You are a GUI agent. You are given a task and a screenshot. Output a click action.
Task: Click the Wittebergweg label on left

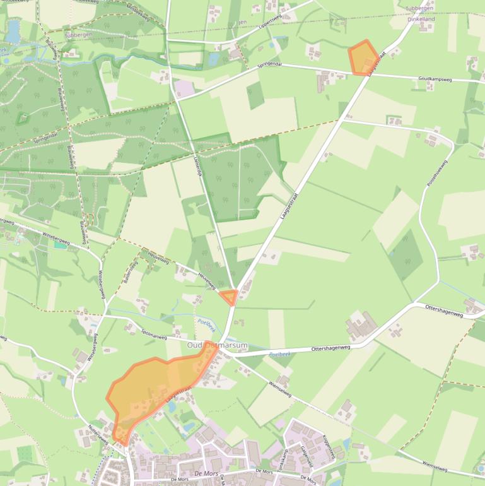pos(56,239)
